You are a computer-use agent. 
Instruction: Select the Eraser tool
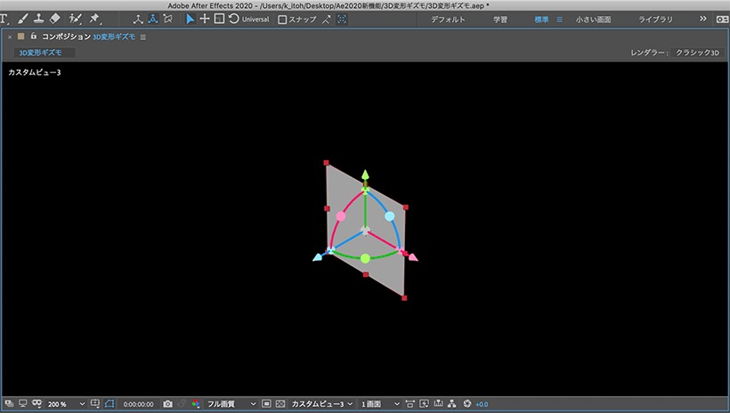point(55,19)
